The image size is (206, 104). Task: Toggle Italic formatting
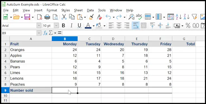(x=71, y=26)
